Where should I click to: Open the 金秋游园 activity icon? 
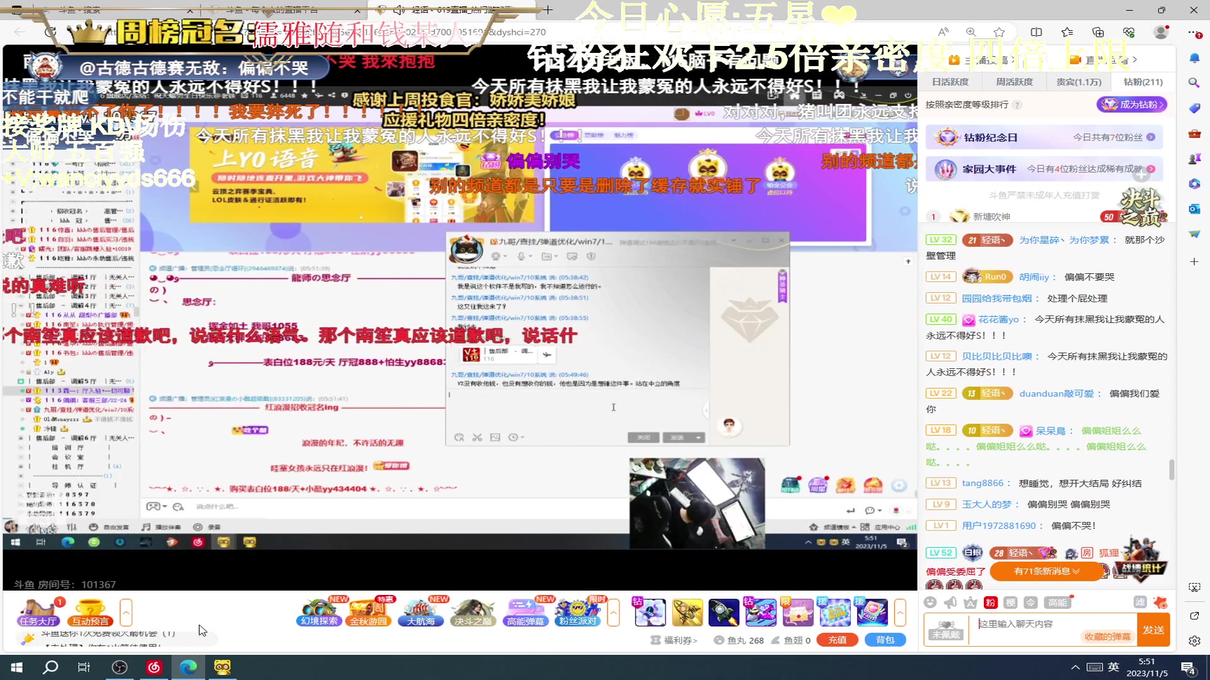(369, 612)
